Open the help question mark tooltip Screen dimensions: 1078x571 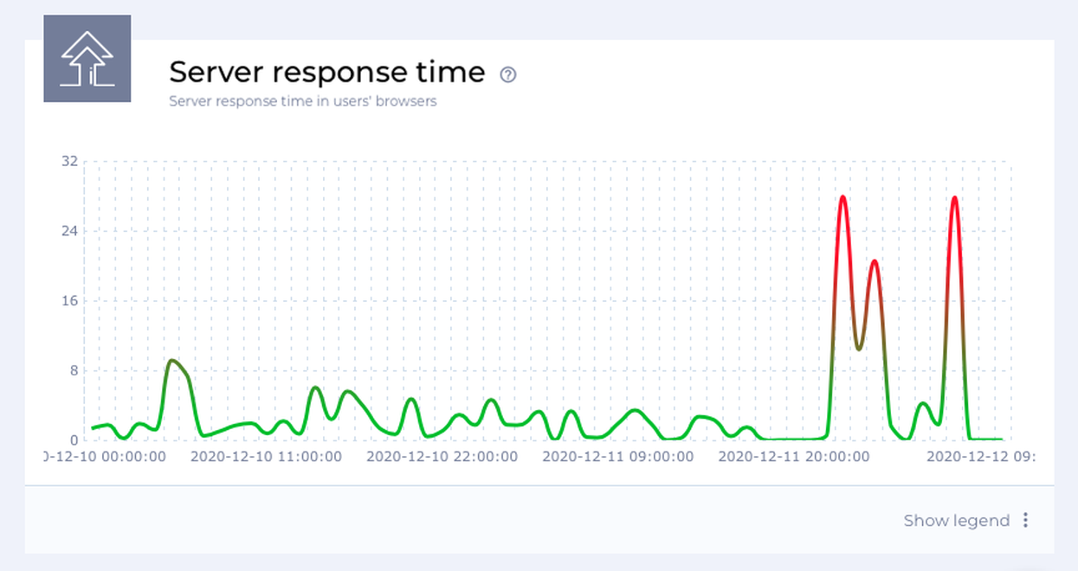508,75
